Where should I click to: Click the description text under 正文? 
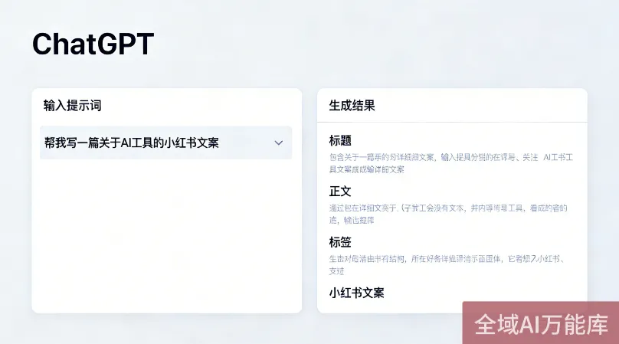(x=448, y=214)
